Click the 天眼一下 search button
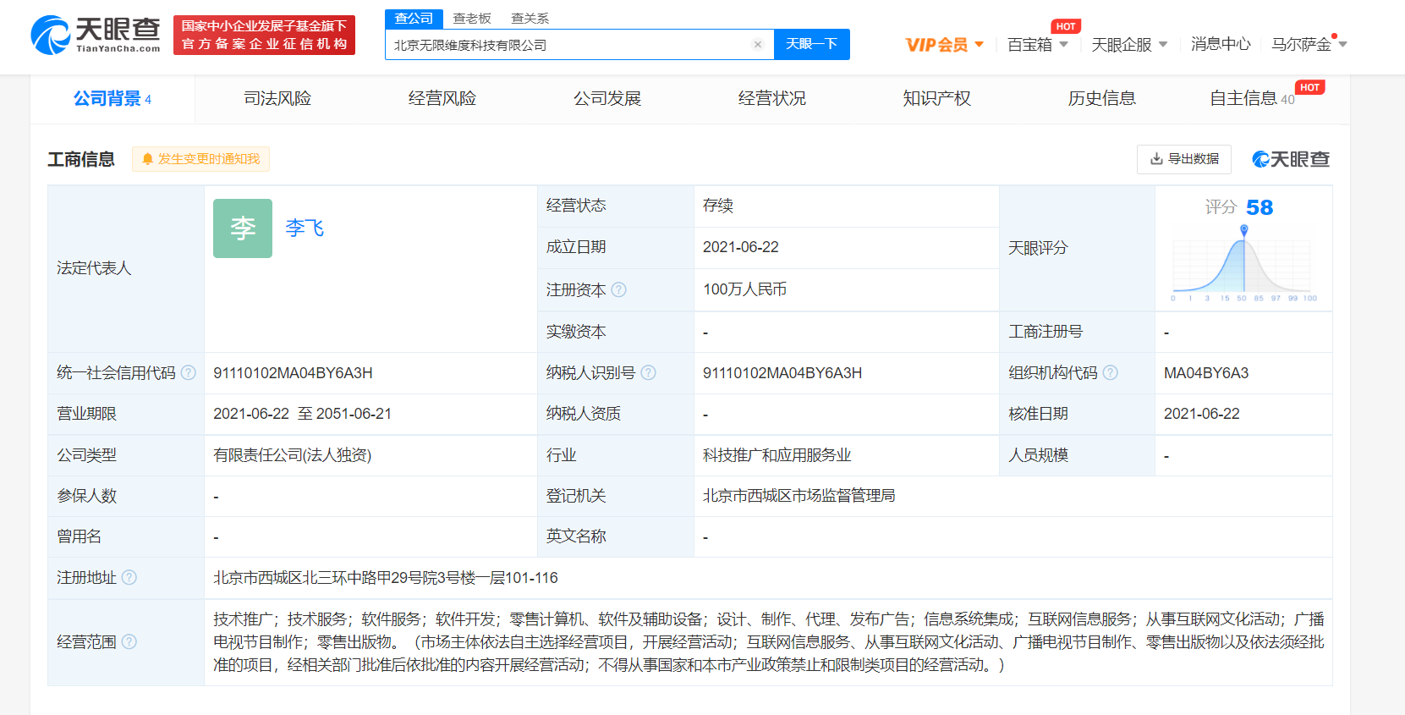This screenshot has height=715, width=1405. point(811,44)
